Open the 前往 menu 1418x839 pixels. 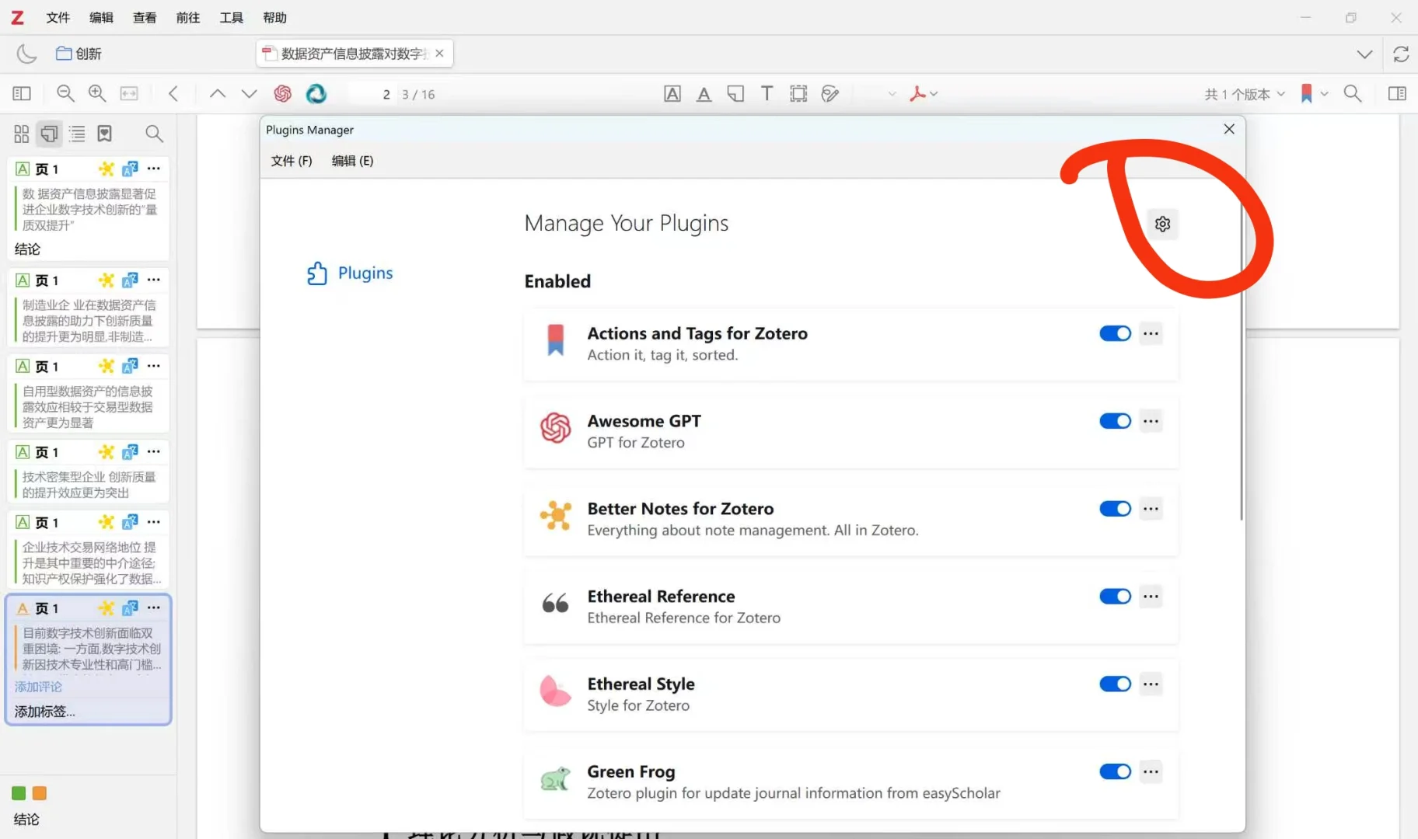[188, 18]
